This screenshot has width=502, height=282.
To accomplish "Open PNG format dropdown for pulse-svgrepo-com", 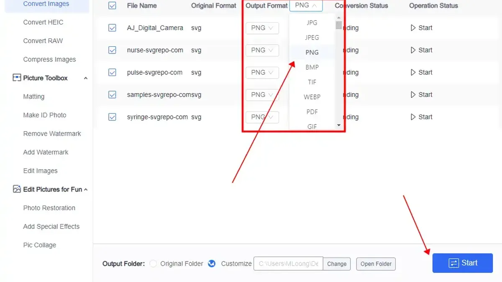I will (262, 72).
